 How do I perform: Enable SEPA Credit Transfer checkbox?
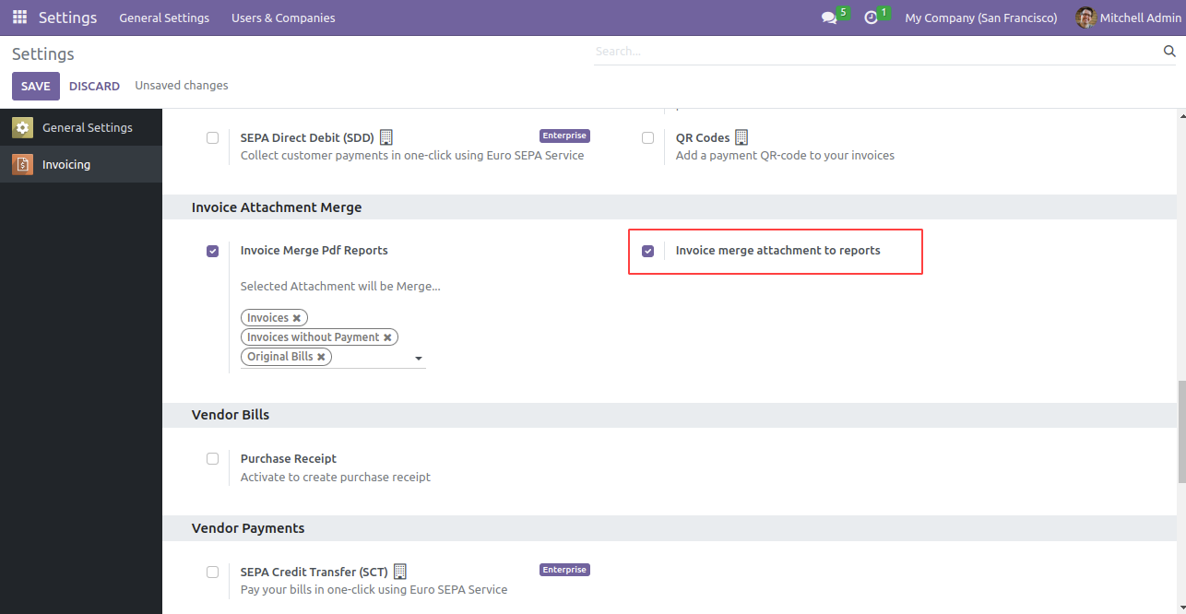[x=213, y=572]
